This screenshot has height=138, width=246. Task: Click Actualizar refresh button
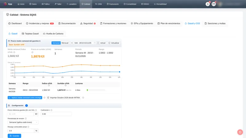[x=114, y=43]
